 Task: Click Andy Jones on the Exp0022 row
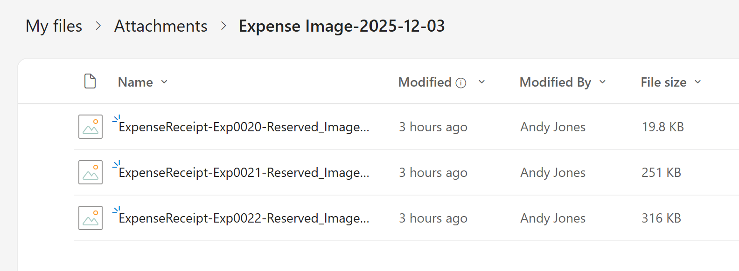point(553,218)
